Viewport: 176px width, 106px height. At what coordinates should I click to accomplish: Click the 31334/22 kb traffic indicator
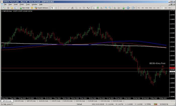164,104
